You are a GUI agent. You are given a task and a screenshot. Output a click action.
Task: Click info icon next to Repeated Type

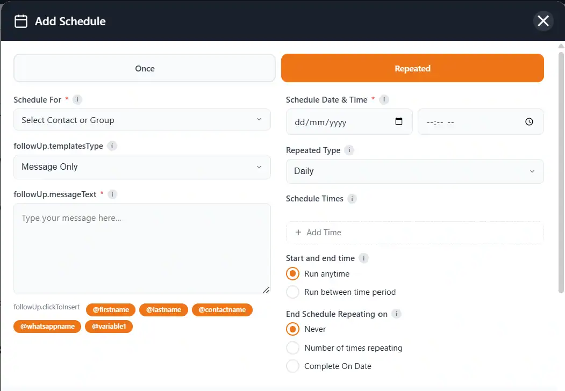point(349,150)
